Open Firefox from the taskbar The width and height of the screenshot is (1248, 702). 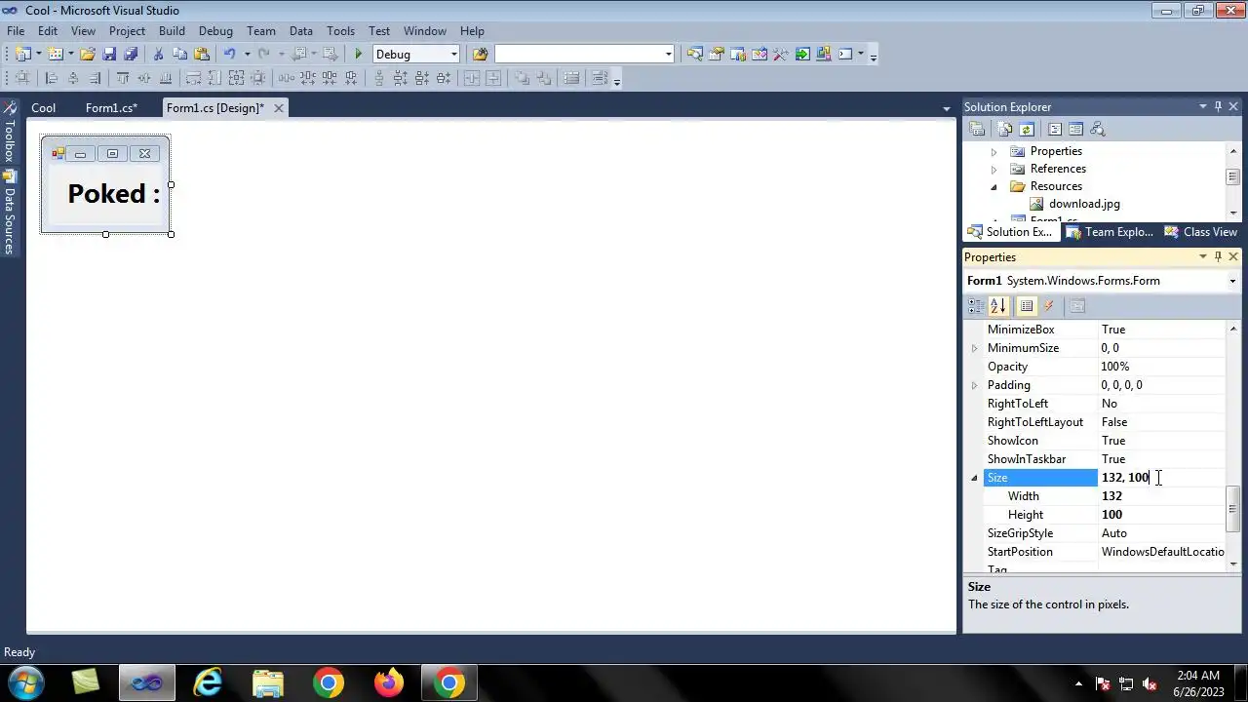pyautogui.click(x=389, y=682)
